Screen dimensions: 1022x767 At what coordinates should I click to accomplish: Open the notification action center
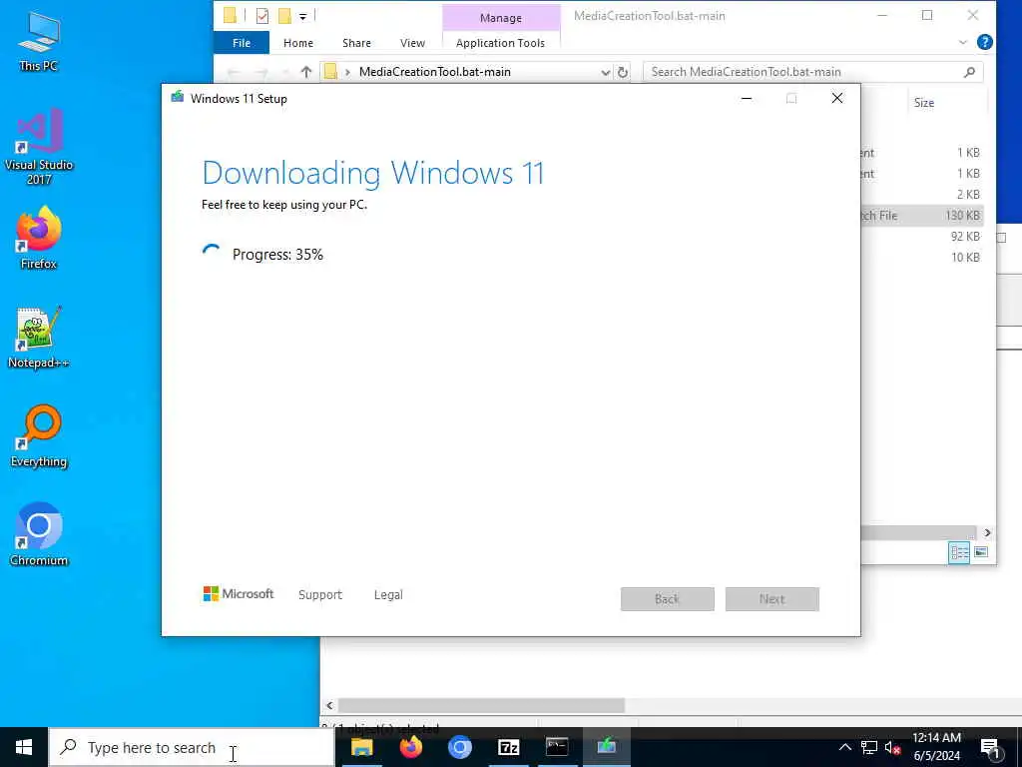click(991, 748)
